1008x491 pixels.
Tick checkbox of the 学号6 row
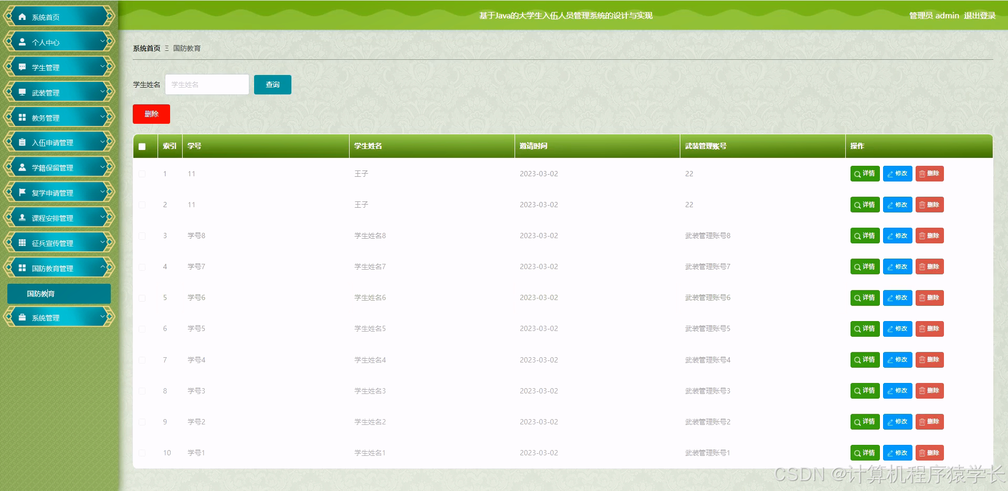[x=142, y=297]
